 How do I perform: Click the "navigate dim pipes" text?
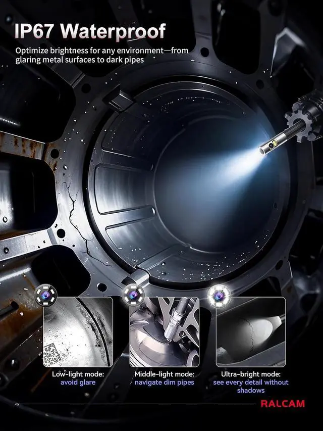click(x=164, y=382)
